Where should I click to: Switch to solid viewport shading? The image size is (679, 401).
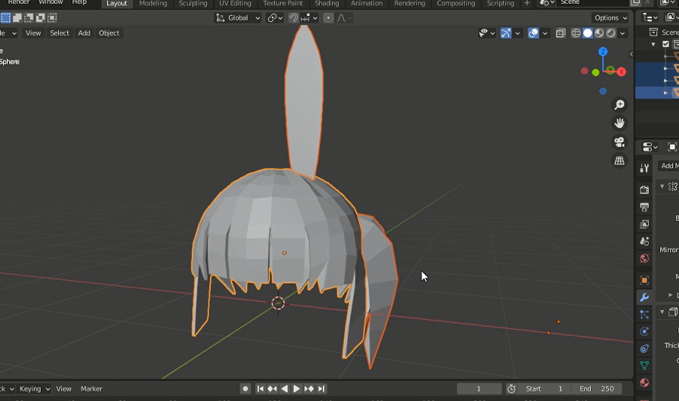[x=588, y=33]
